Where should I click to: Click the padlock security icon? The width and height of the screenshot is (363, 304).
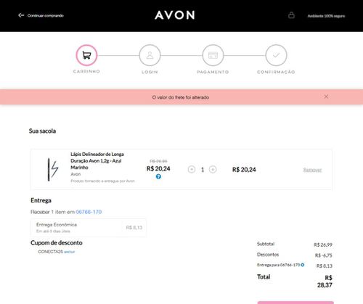291,15
